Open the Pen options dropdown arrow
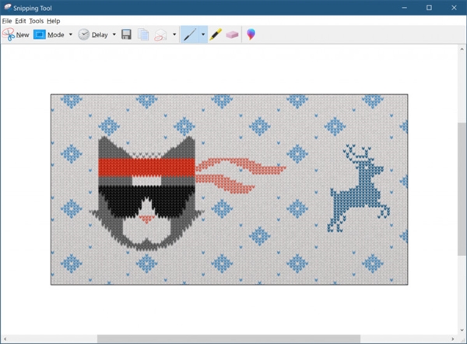 [x=203, y=34]
